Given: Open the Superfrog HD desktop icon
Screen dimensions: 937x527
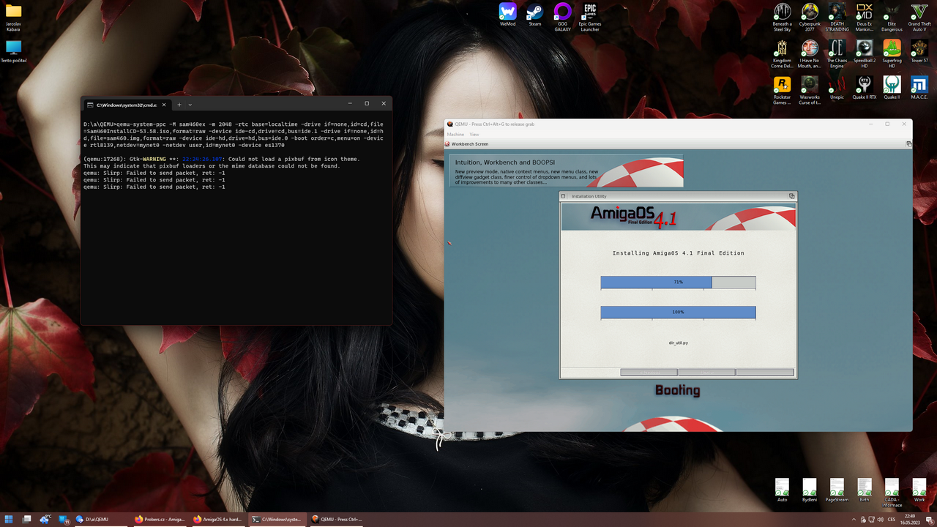Looking at the screenshot, I should tap(892, 50).
